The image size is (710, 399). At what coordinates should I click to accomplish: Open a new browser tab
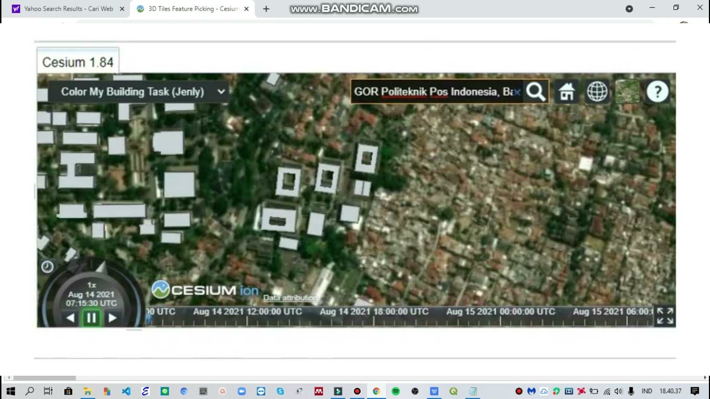(x=266, y=9)
